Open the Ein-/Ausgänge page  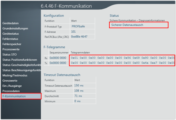coord(12,86)
